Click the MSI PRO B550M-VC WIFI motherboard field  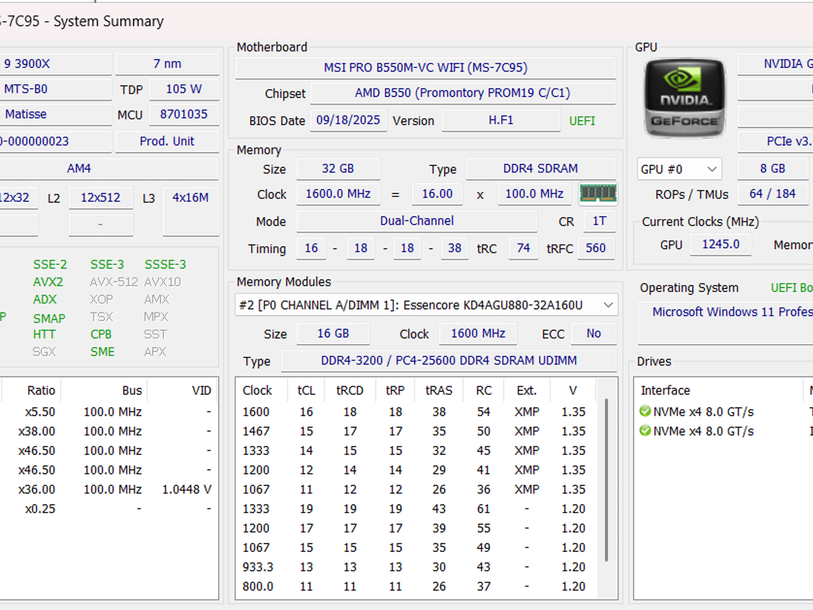pos(426,68)
